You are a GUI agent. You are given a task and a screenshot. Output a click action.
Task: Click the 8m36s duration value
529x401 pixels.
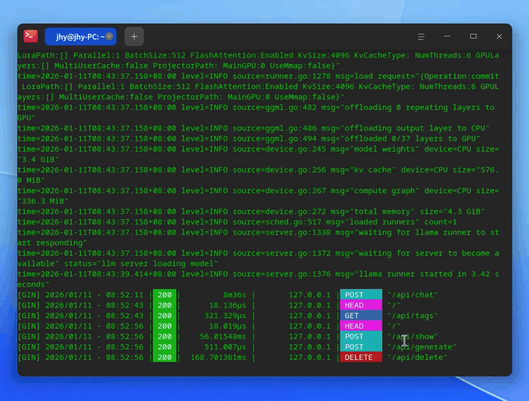point(234,295)
